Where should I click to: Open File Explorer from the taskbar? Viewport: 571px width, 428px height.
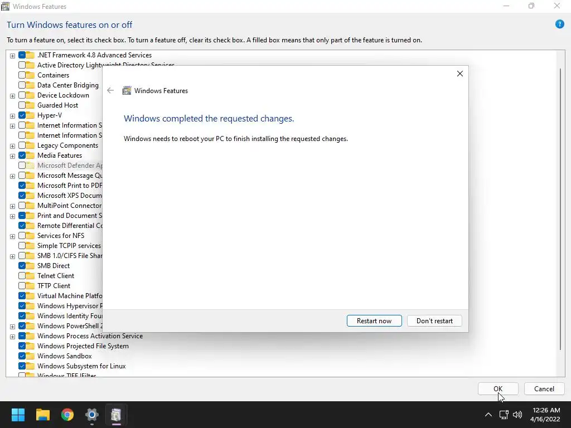tap(42, 415)
